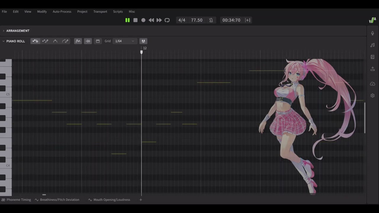This screenshot has height=213, width=379.
Task: Select the long note just below C5
Action: click(x=32, y=100)
